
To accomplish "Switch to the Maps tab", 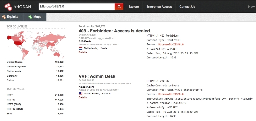I will 35,17.
